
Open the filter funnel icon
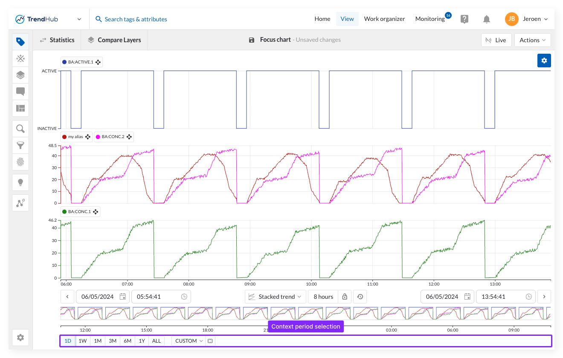tap(20, 145)
